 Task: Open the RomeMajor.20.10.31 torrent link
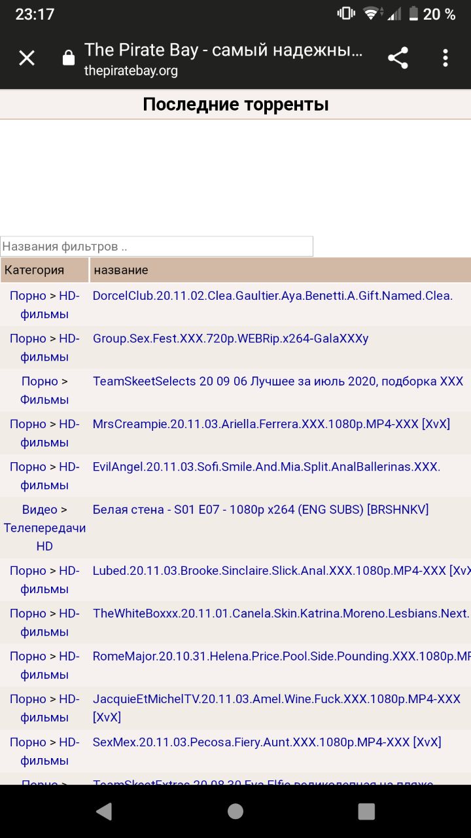click(x=282, y=656)
